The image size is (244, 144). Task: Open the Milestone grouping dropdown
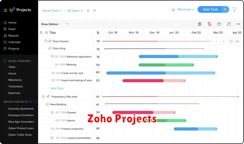coord(183,9)
